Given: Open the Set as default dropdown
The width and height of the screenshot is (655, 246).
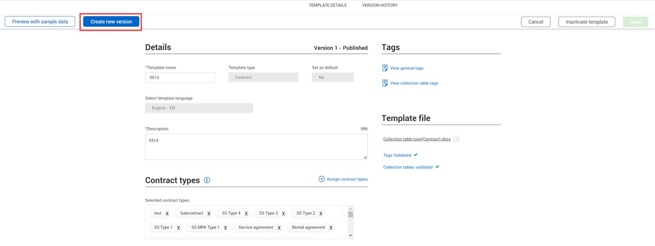Looking at the screenshot, I should [332, 77].
